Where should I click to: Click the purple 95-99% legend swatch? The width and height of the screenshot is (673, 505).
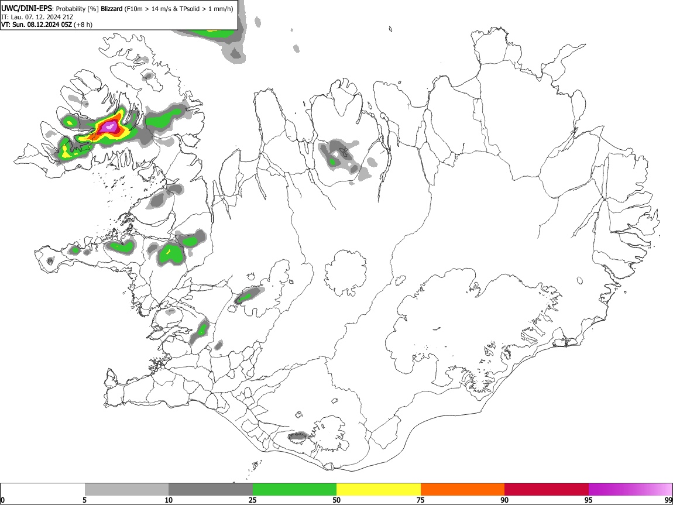click(x=630, y=490)
